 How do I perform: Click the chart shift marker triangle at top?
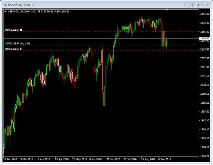(x=167, y=10)
